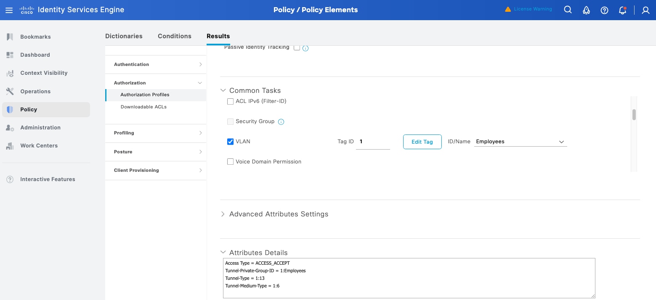Switch to the Dictionaries tab
The width and height of the screenshot is (656, 300).
click(x=124, y=36)
